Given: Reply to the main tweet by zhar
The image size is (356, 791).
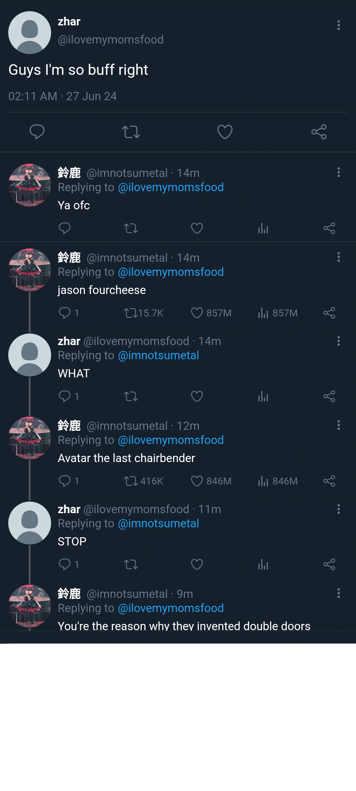Looking at the screenshot, I should 37,132.
